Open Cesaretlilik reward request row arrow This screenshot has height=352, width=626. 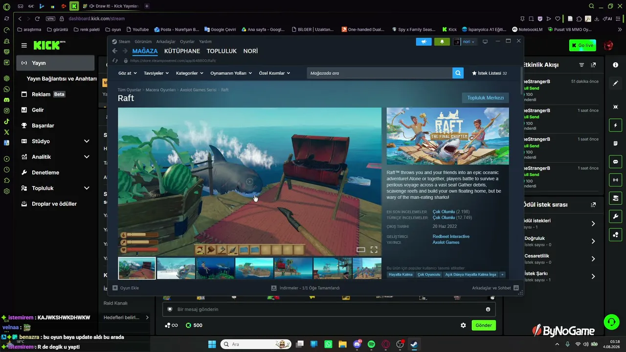593,259
